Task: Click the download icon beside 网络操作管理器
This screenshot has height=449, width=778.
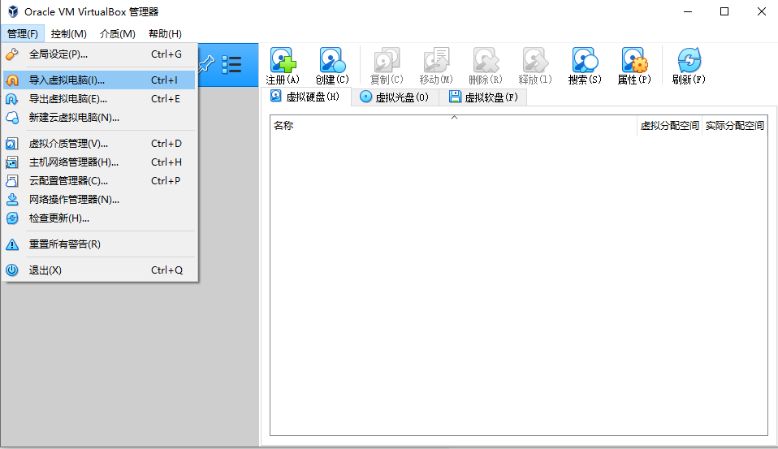Action: point(12,200)
